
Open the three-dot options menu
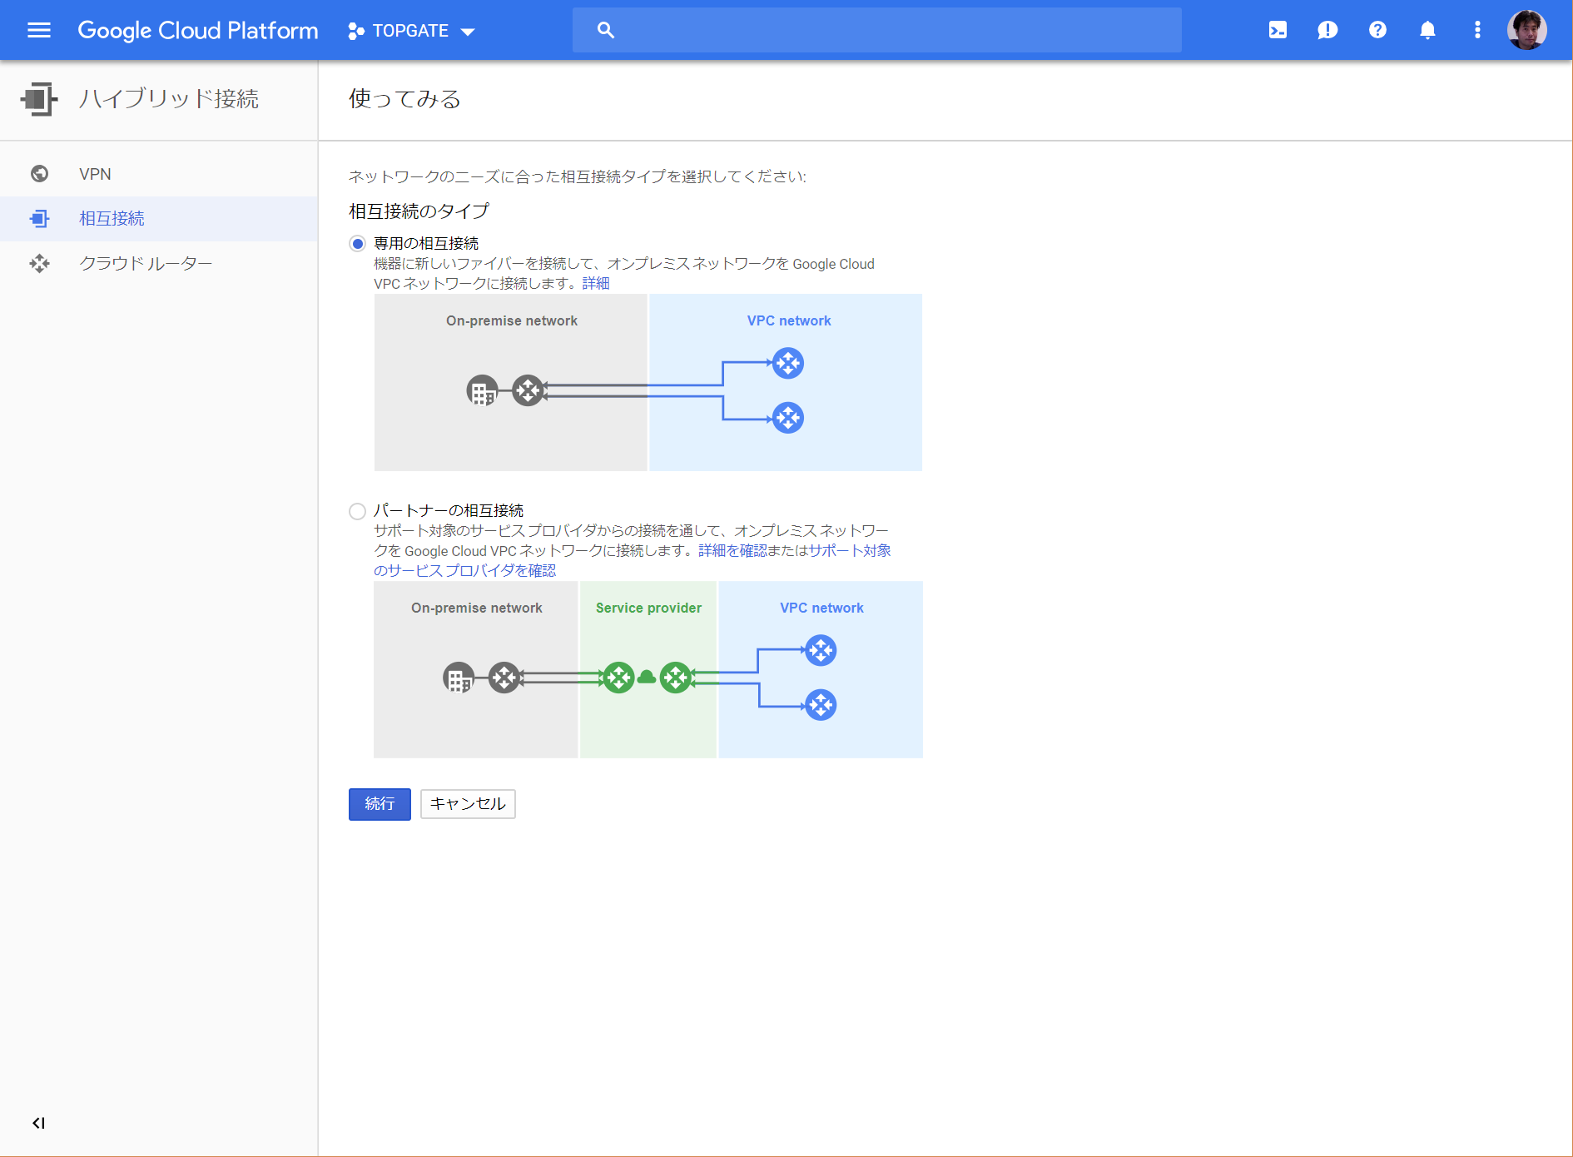click(1477, 30)
